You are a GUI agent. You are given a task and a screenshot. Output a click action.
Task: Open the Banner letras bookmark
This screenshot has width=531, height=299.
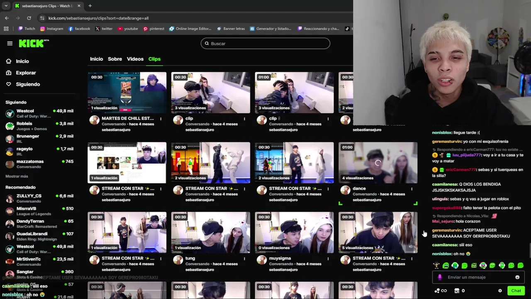(x=231, y=29)
